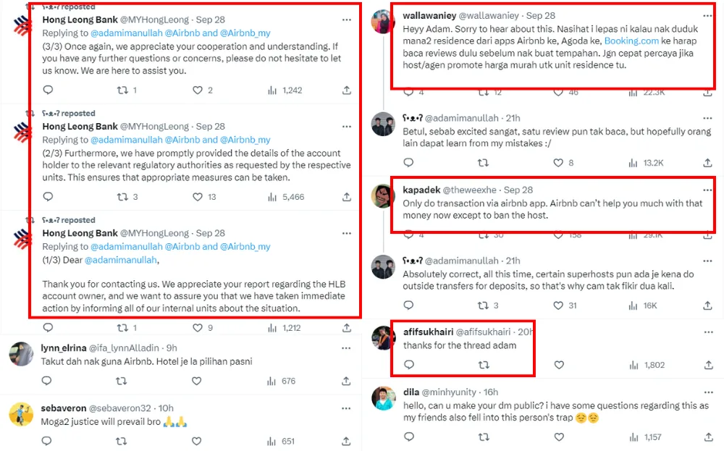Share Hong Leong Bank's (2/3) tweet
This screenshot has height=451, width=724.
347,197
